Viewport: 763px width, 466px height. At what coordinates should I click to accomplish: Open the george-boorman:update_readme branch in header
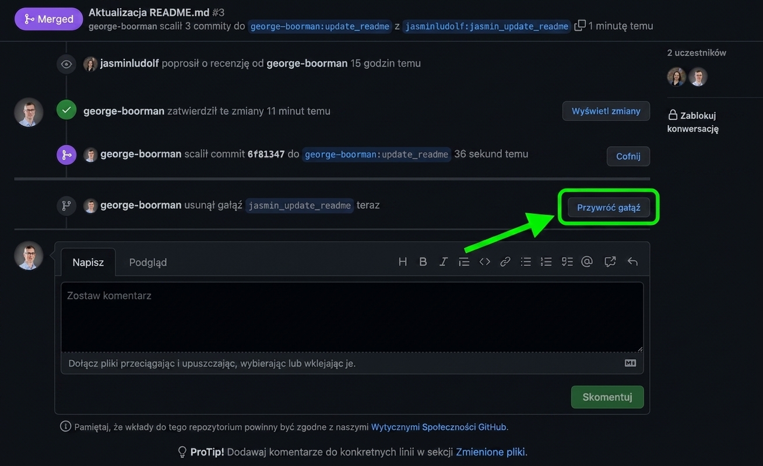[x=319, y=26]
